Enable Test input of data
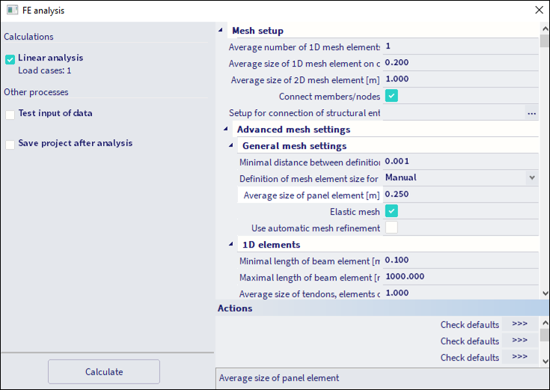This screenshot has width=550, height=390. pyautogui.click(x=10, y=115)
